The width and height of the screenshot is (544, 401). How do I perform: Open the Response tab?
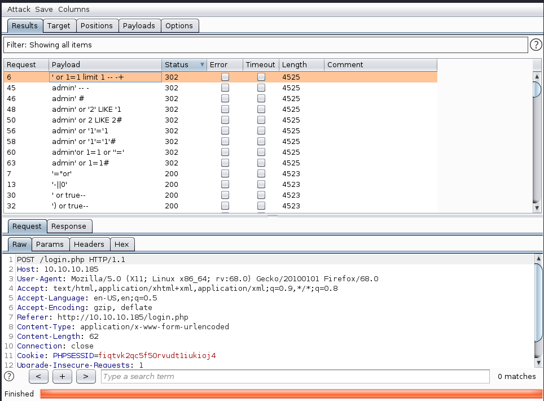pos(69,226)
